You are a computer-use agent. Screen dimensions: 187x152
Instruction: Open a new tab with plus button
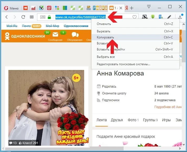pyautogui.click(x=132, y=8)
